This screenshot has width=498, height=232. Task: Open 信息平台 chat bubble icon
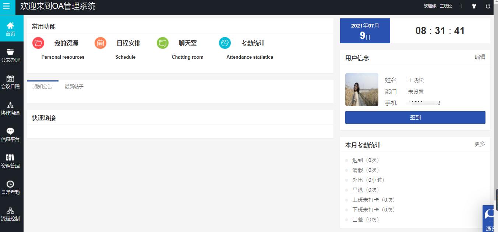(x=10, y=131)
